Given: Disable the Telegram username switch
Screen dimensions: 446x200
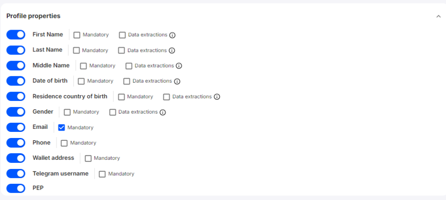Looking at the screenshot, I should point(16,173).
